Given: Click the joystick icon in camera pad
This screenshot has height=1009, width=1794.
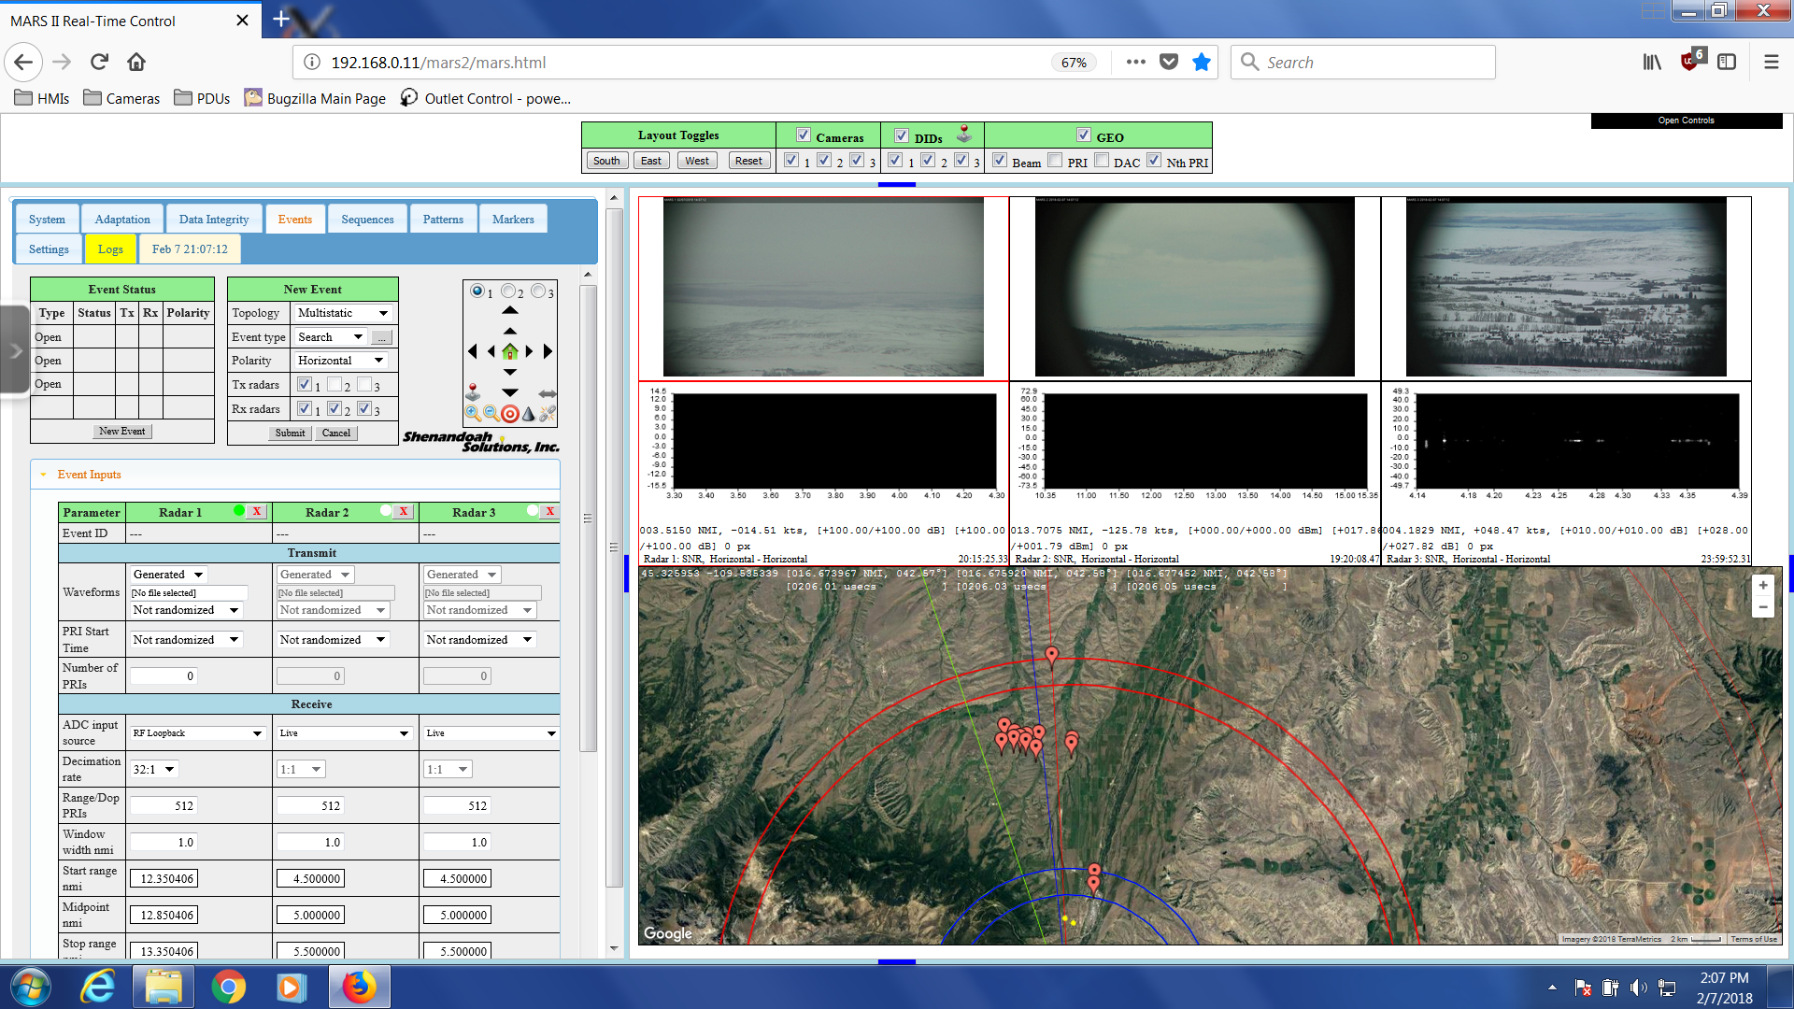Looking at the screenshot, I should pyautogui.click(x=473, y=391).
